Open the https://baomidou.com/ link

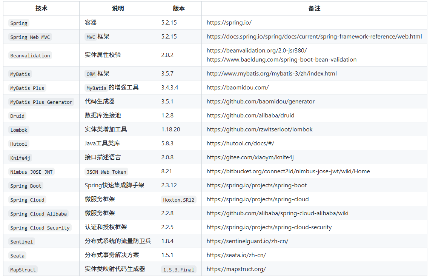click(238, 88)
